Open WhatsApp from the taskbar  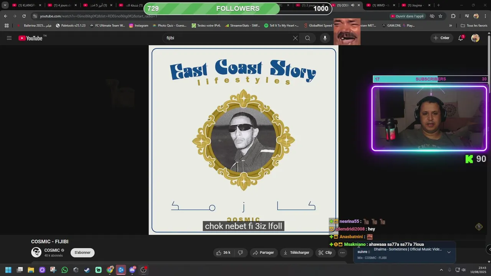tap(64, 270)
